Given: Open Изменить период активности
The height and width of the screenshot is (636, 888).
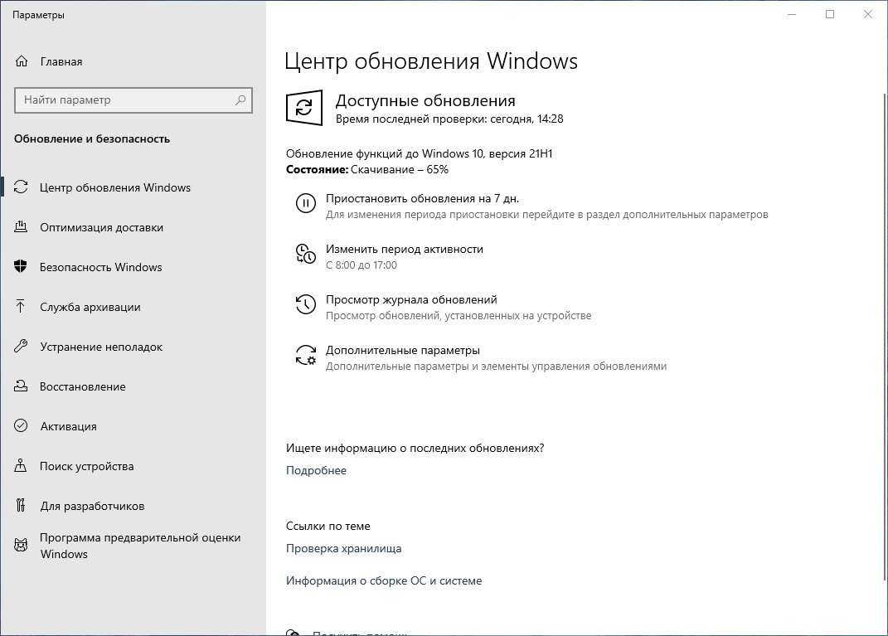Looking at the screenshot, I should pyautogui.click(x=403, y=249).
